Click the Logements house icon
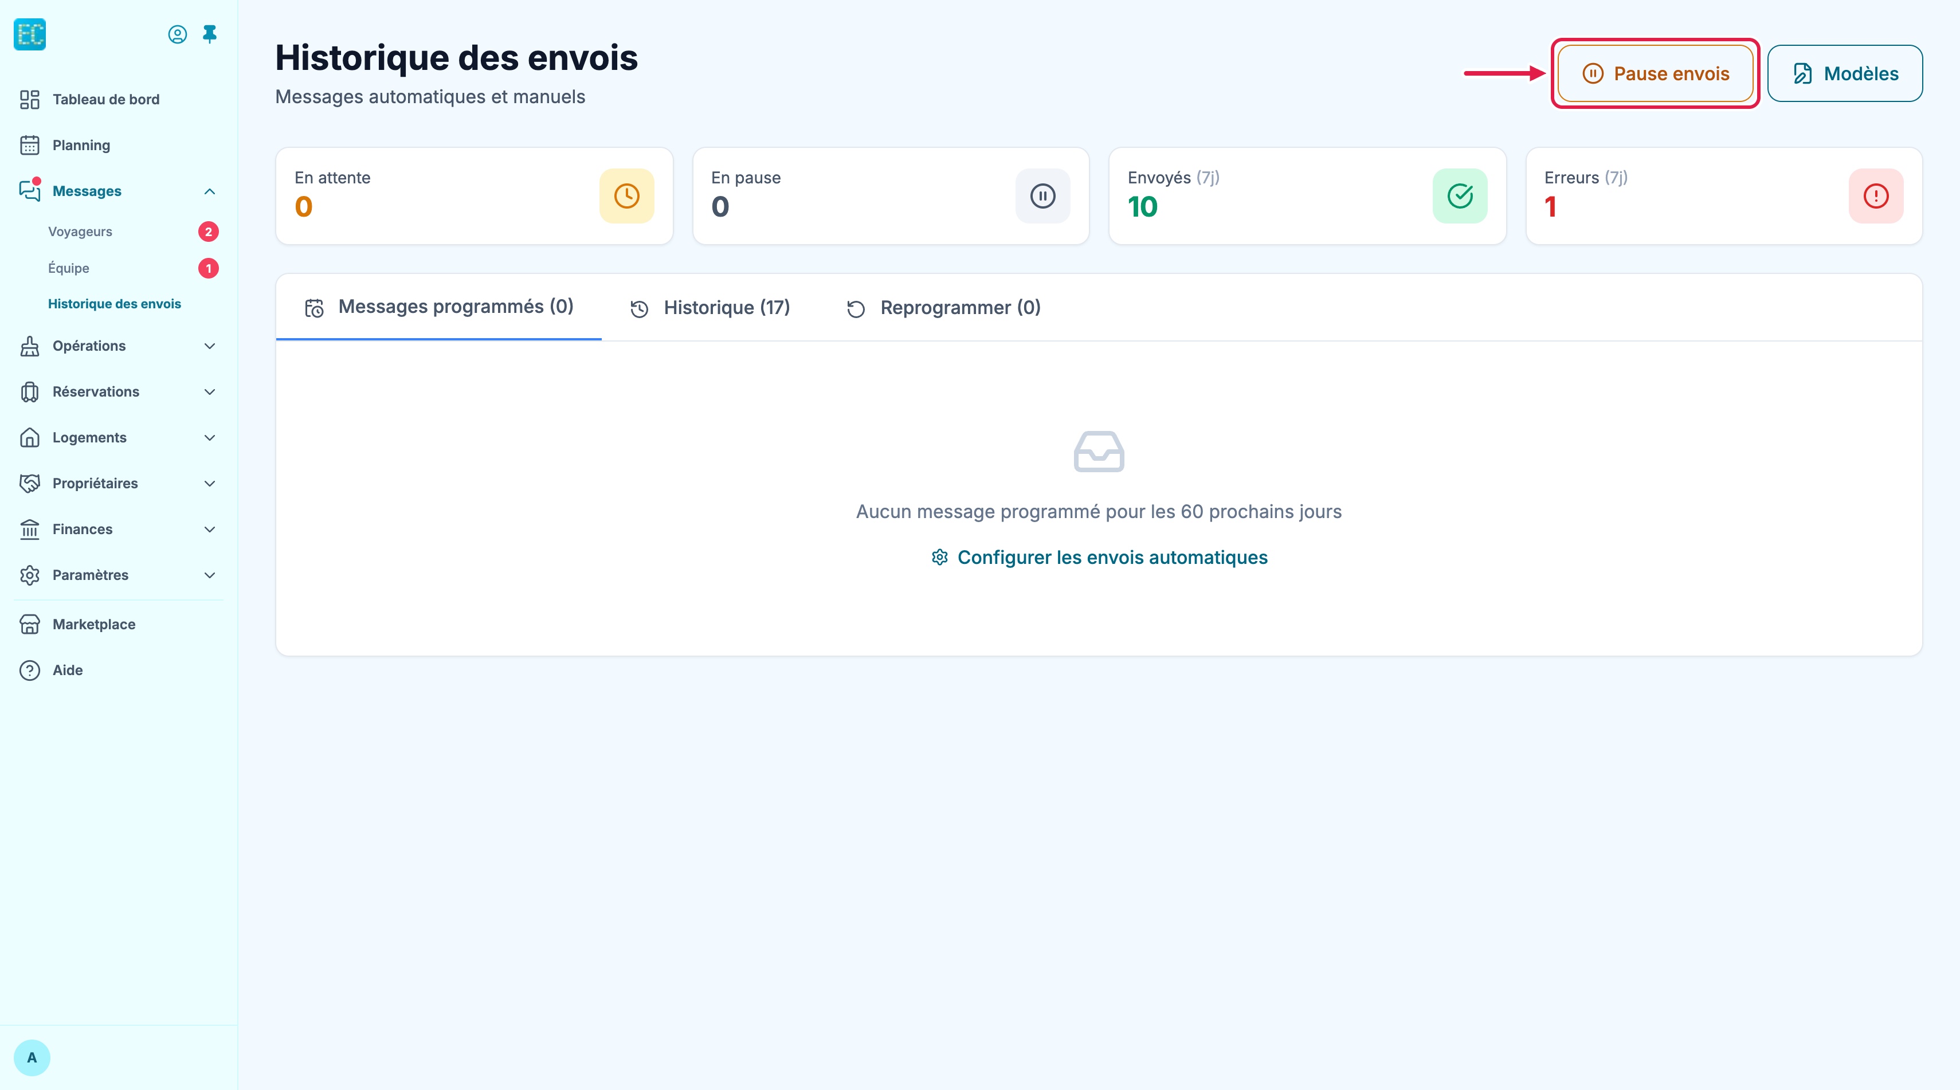Viewport: 1960px width, 1090px height. coord(30,437)
